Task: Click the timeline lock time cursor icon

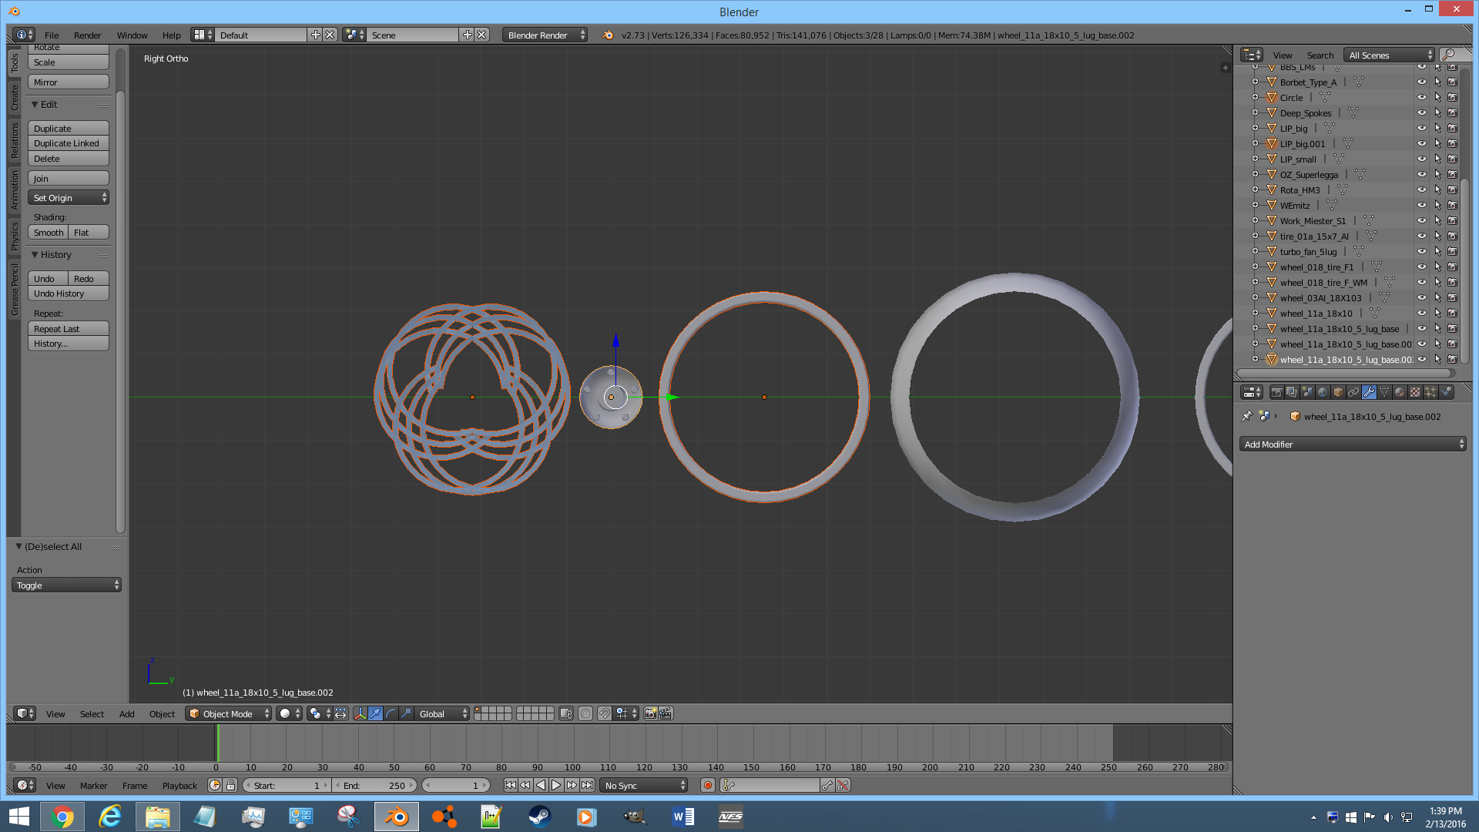Action: coord(230,785)
